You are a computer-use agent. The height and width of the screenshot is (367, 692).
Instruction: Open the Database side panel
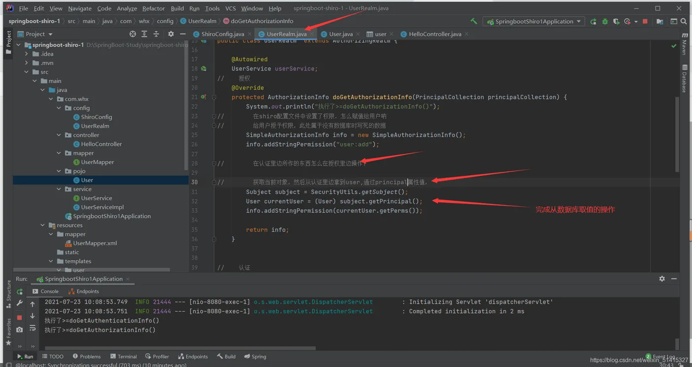[x=685, y=79]
